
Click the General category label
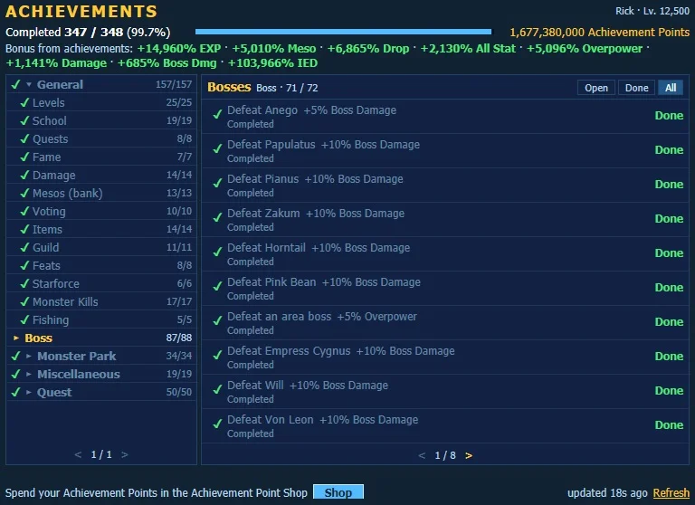tap(60, 84)
